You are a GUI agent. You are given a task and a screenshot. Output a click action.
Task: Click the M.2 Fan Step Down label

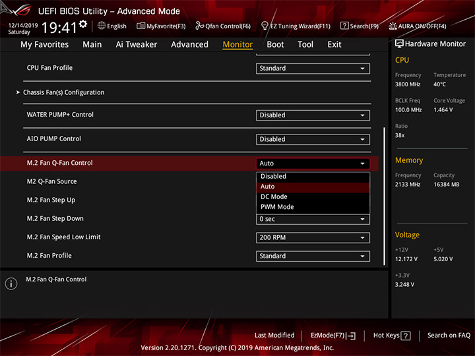[x=55, y=219]
